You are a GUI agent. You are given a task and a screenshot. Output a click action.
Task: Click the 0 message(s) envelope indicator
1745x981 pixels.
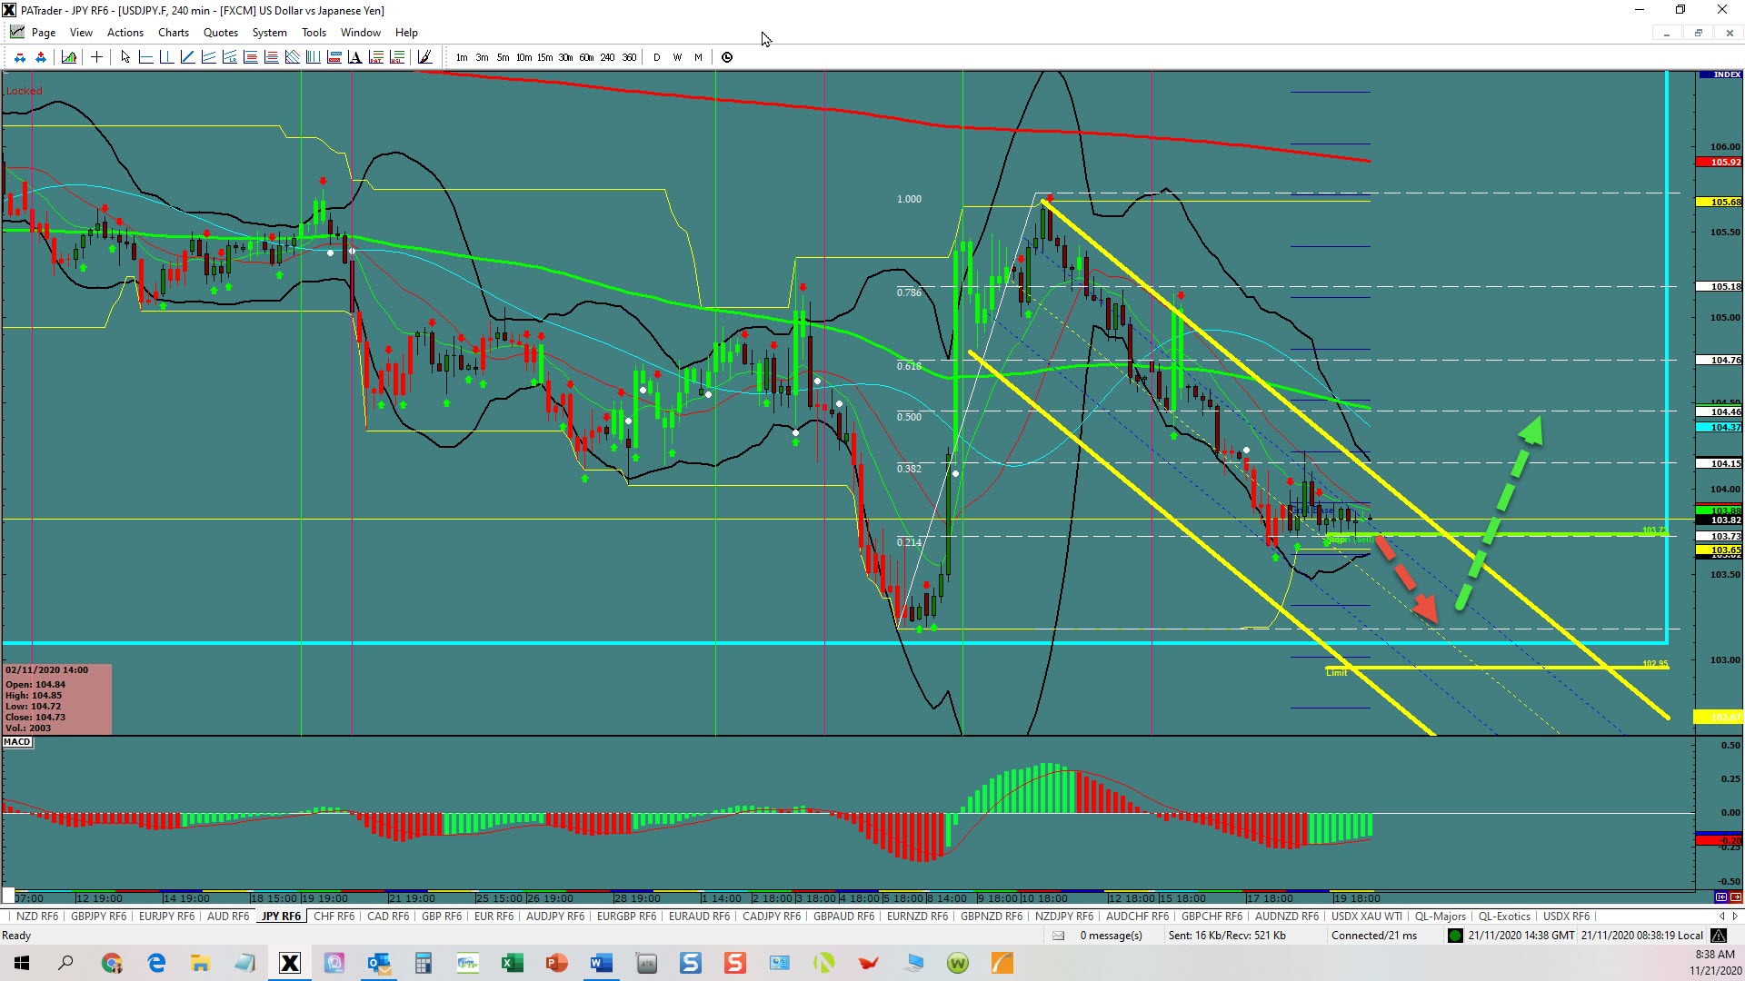pos(1098,936)
